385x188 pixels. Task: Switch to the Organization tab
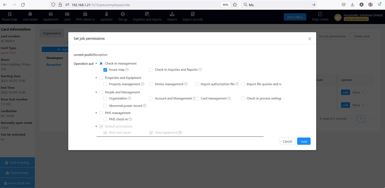pos(52,33)
